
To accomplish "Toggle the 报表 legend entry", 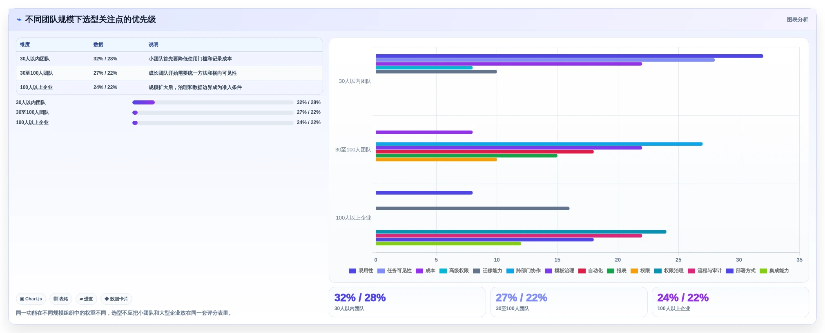I will pyautogui.click(x=617, y=271).
